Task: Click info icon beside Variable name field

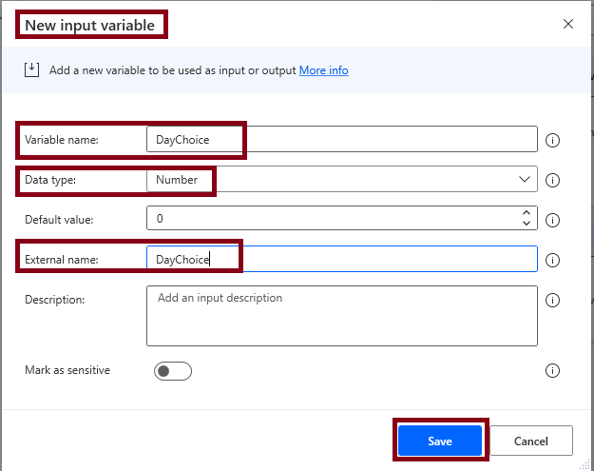Action: 552,140
